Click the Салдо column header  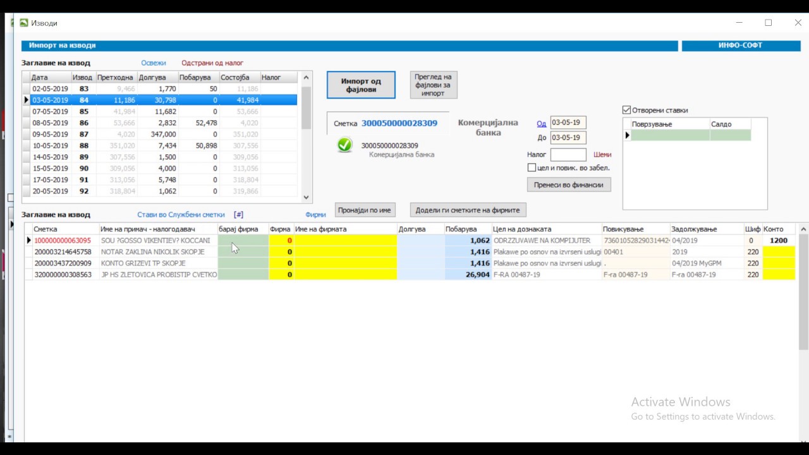730,124
